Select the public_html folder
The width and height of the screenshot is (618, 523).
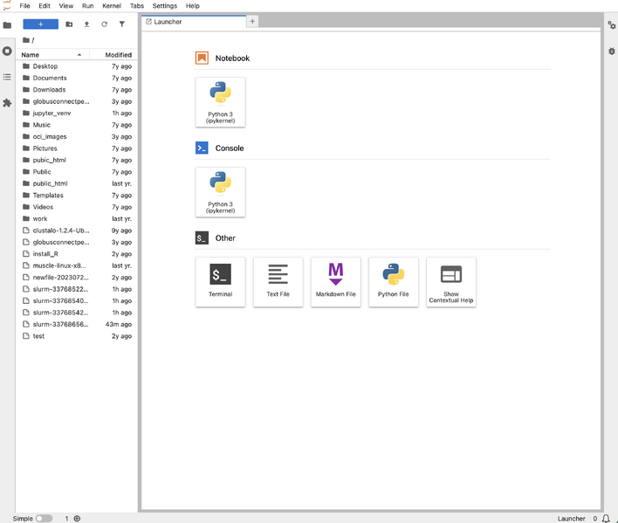coord(77,183)
